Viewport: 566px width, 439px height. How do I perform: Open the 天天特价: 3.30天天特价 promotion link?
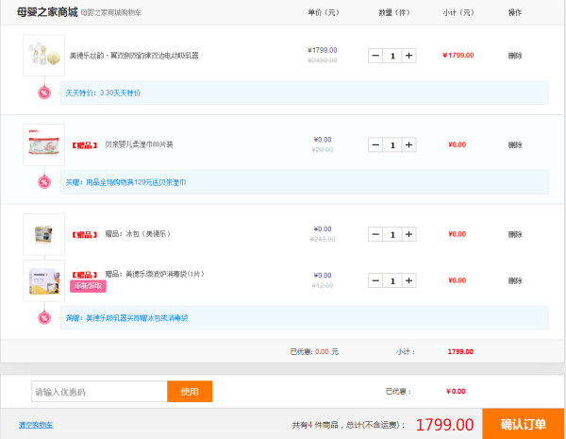point(103,93)
